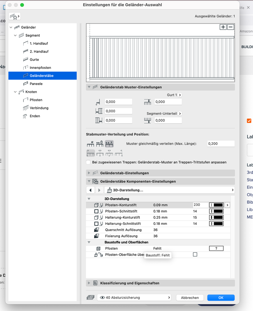Click Pfosten-Schnittstift color swatch
The height and width of the screenshot is (311, 253).
[x=216, y=211]
